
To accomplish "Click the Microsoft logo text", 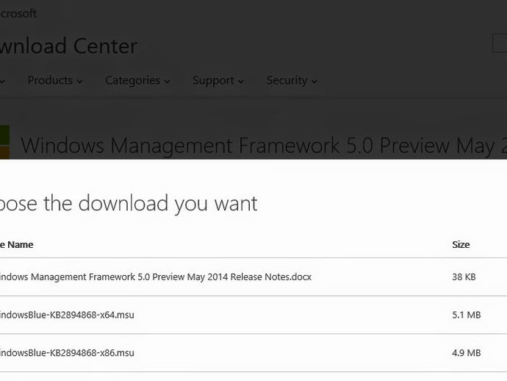I will tap(18, 13).
